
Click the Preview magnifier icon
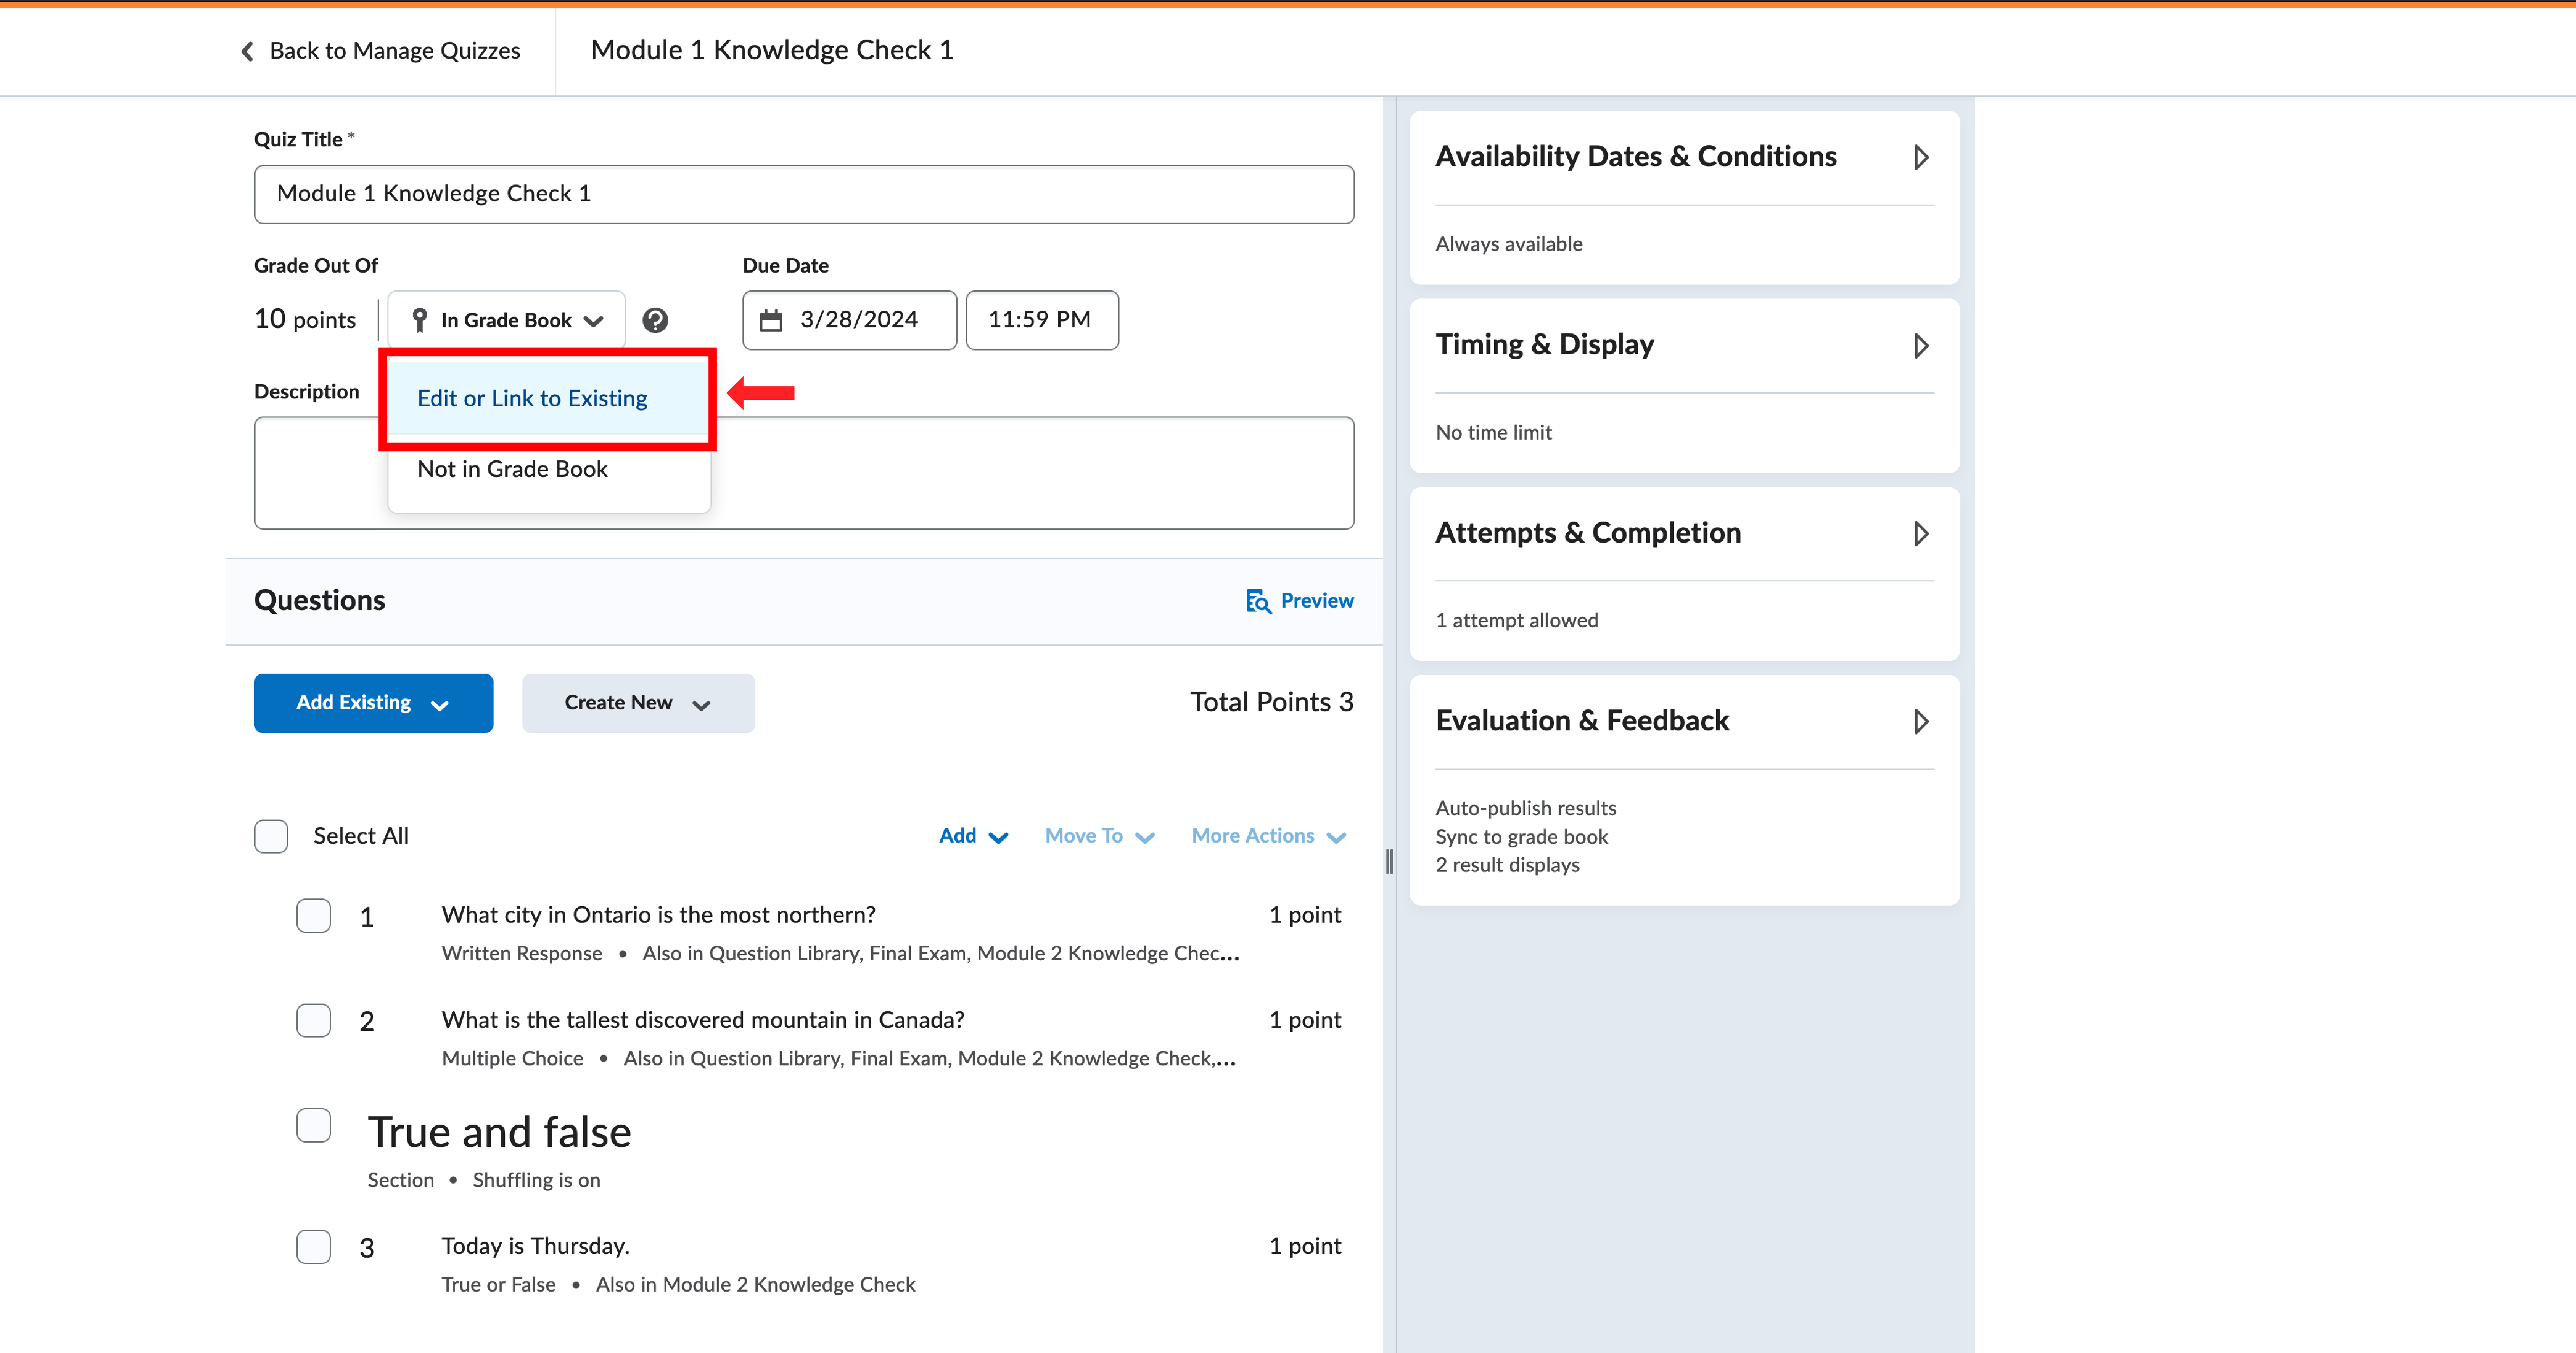1258,600
